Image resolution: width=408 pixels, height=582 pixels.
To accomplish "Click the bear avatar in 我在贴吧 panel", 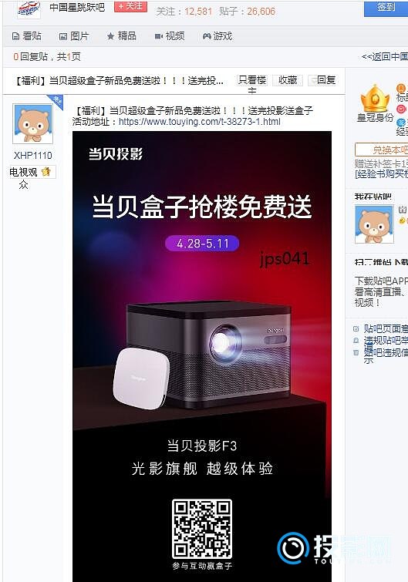I will pyautogui.click(x=374, y=224).
